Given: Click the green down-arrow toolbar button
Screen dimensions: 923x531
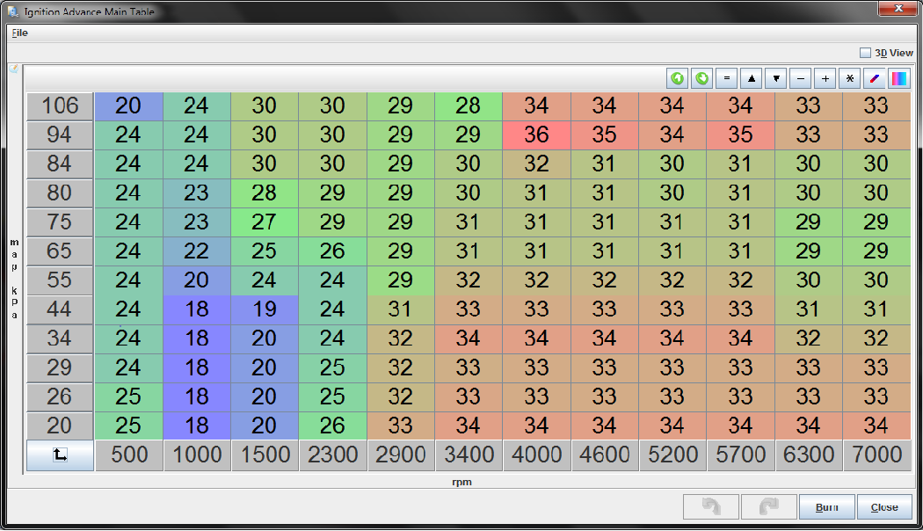Looking at the screenshot, I should click(x=702, y=78).
